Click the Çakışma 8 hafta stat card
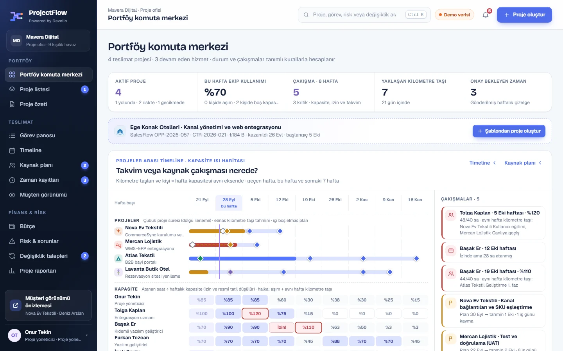 click(x=330, y=92)
